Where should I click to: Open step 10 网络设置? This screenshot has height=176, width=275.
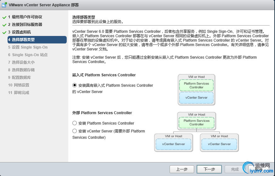(19, 85)
